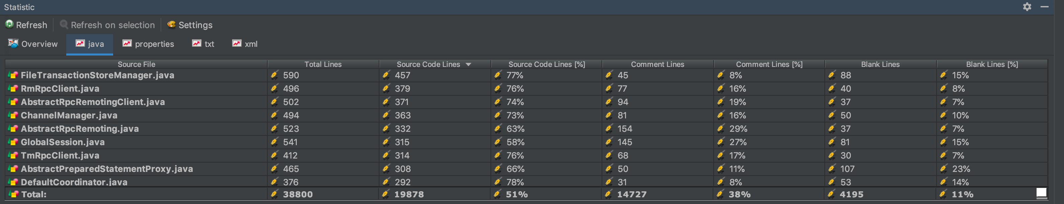This screenshot has width=1064, height=204.
Task: Click the Total row icon
Action: click(x=13, y=194)
